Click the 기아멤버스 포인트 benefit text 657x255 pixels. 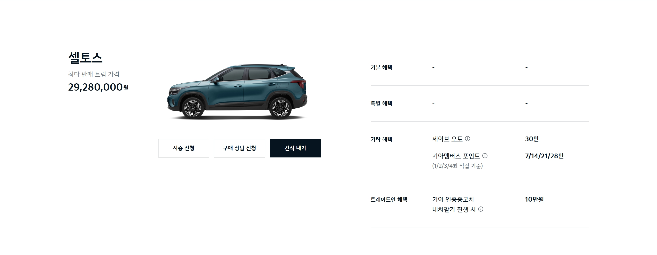[456, 156]
